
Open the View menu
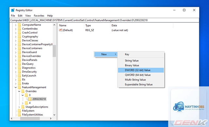tap(28, 16)
